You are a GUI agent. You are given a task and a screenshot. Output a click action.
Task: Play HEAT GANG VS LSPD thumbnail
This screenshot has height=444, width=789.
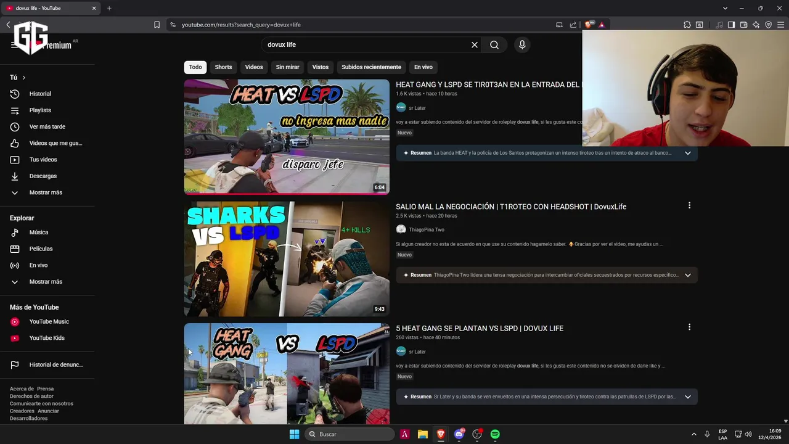point(287,374)
